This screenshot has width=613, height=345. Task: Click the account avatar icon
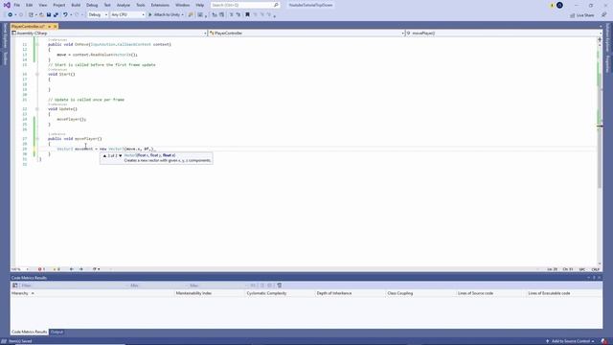(x=559, y=5)
